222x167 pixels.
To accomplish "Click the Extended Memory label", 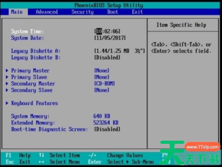I will click(x=33, y=123).
